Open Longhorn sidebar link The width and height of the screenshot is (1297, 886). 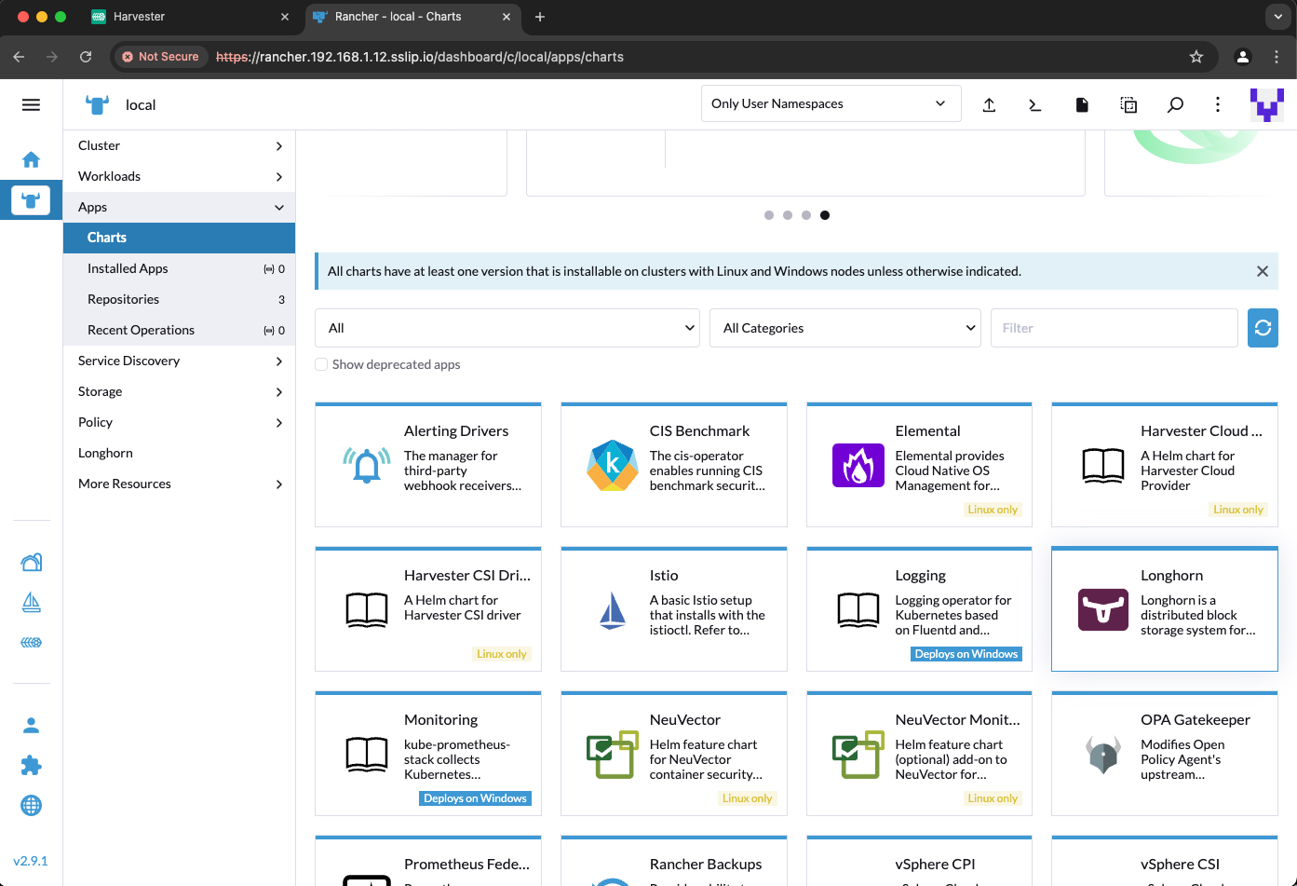(180, 453)
